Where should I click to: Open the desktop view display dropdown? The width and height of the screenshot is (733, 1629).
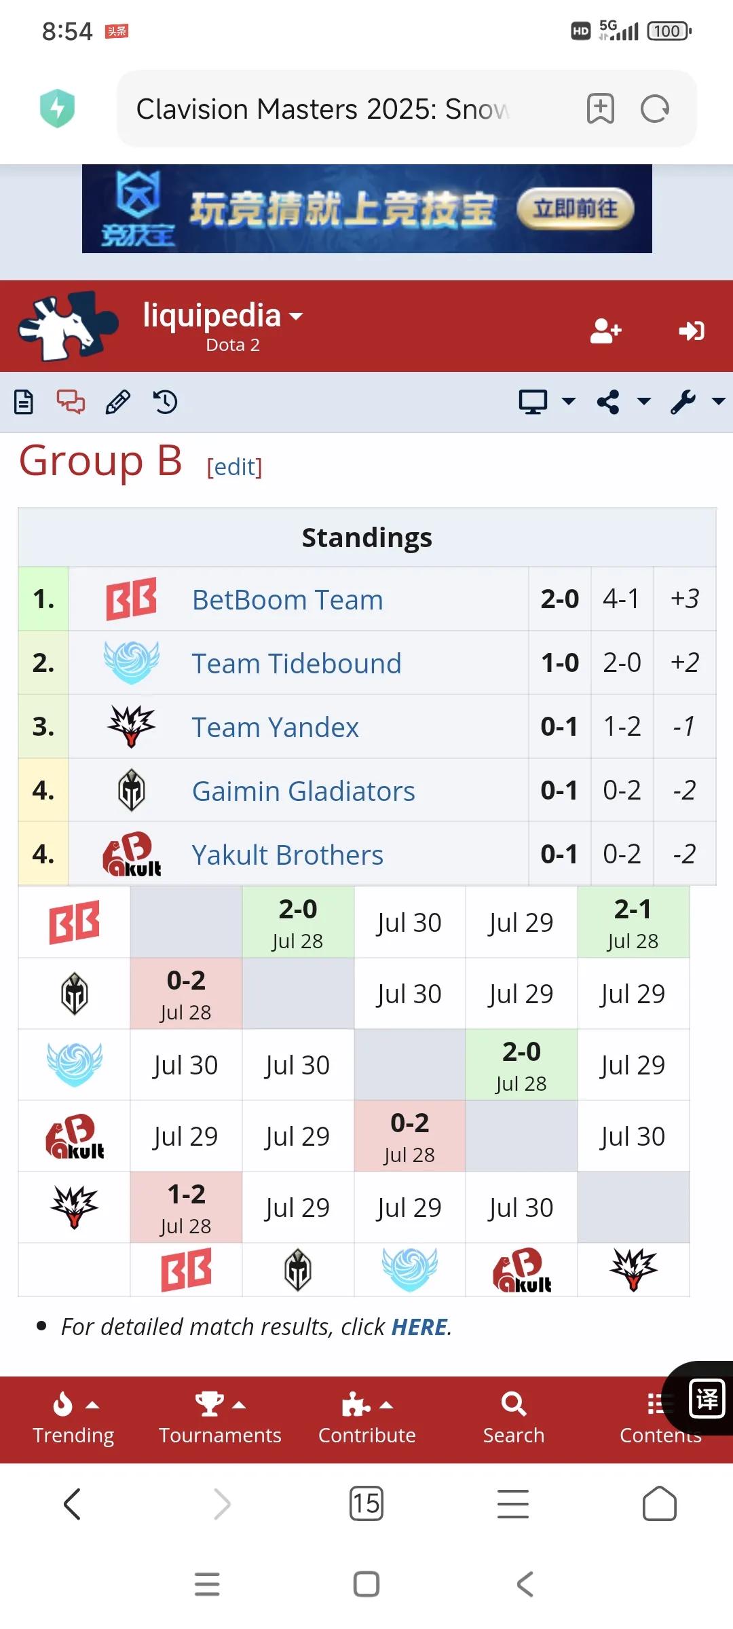[x=547, y=402]
